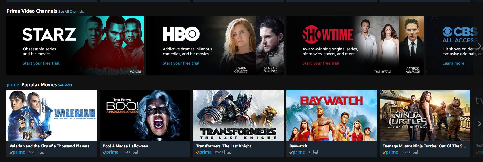Advance the Popular Movies carousel with right chevron
This screenshot has width=483, height=162.
click(479, 124)
